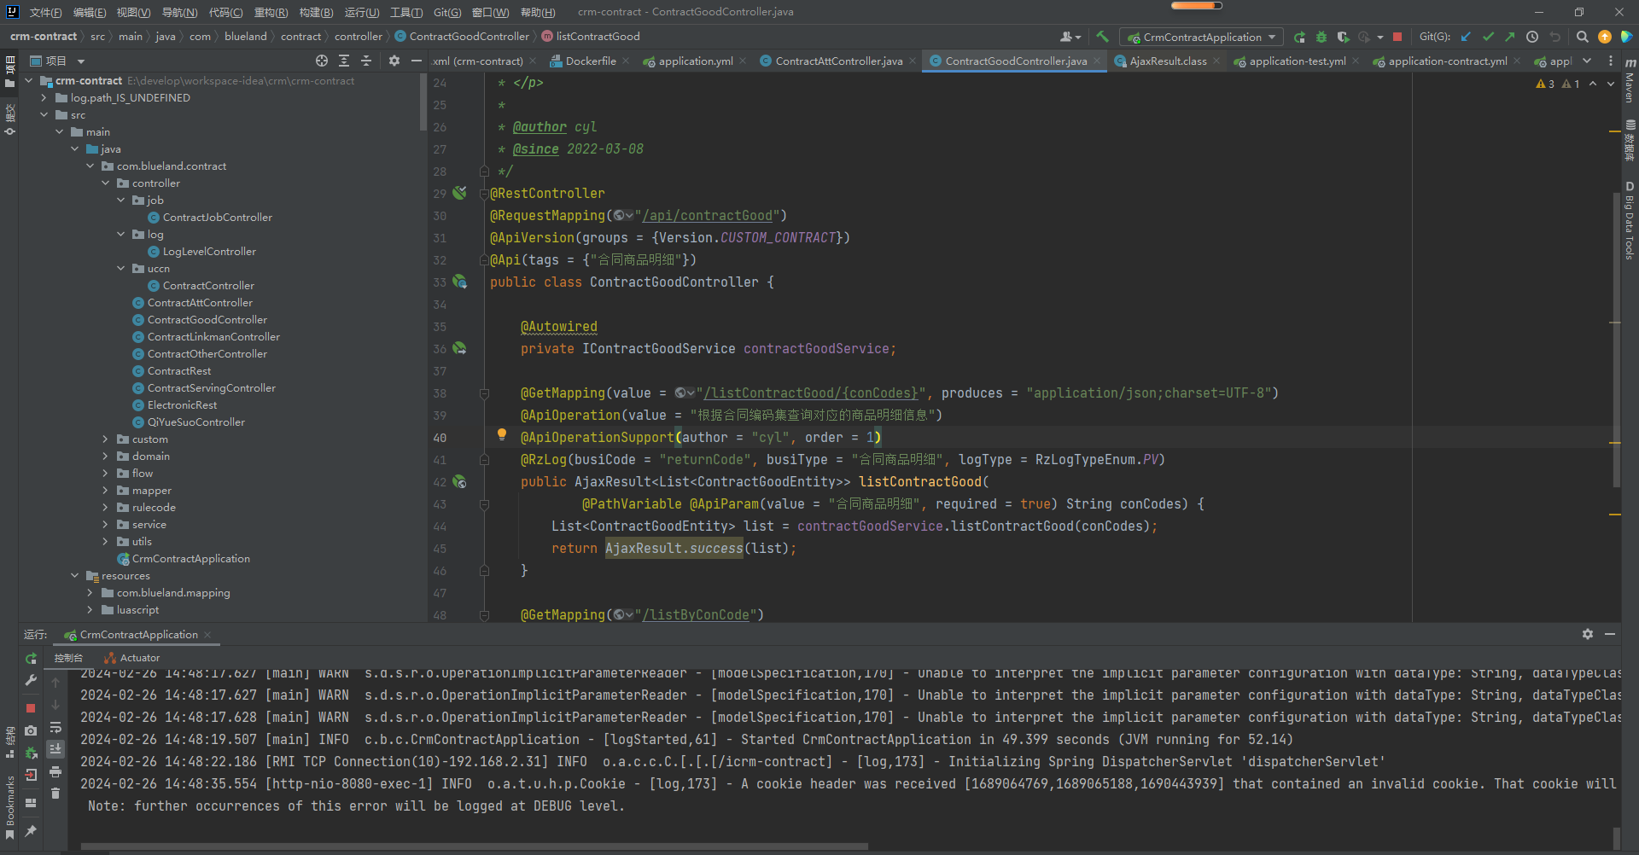Open the Git(G) menu

[446, 12]
